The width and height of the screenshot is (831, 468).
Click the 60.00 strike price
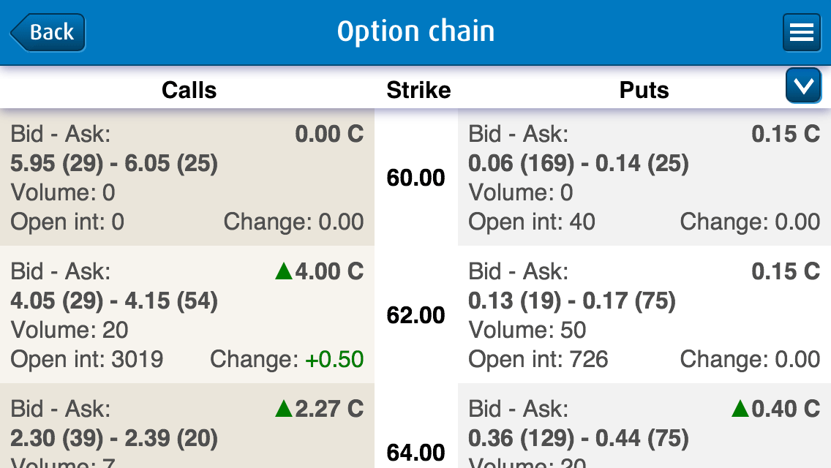pyautogui.click(x=415, y=178)
